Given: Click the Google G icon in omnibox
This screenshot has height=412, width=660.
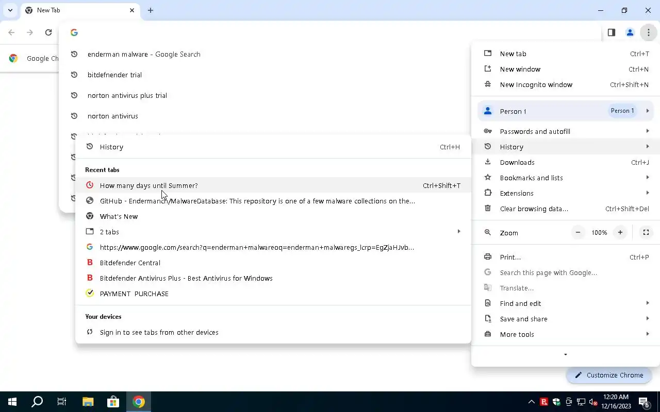Looking at the screenshot, I should click(74, 32).
